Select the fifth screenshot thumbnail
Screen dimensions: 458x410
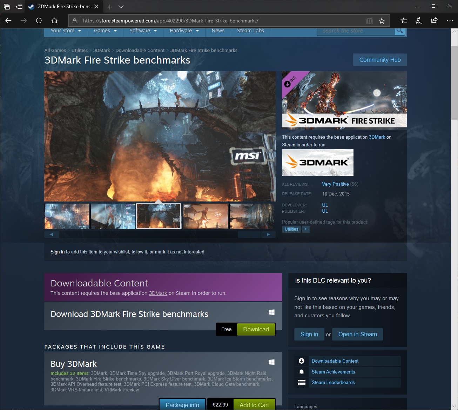point(252,216)
